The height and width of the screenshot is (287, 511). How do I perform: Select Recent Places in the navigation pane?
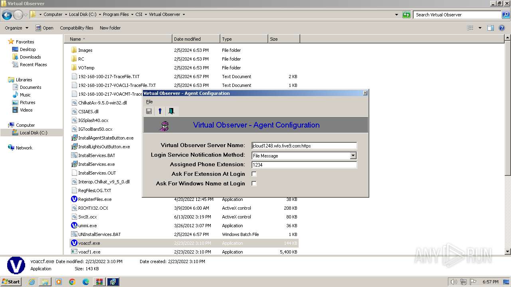click(x=33, y=65)
